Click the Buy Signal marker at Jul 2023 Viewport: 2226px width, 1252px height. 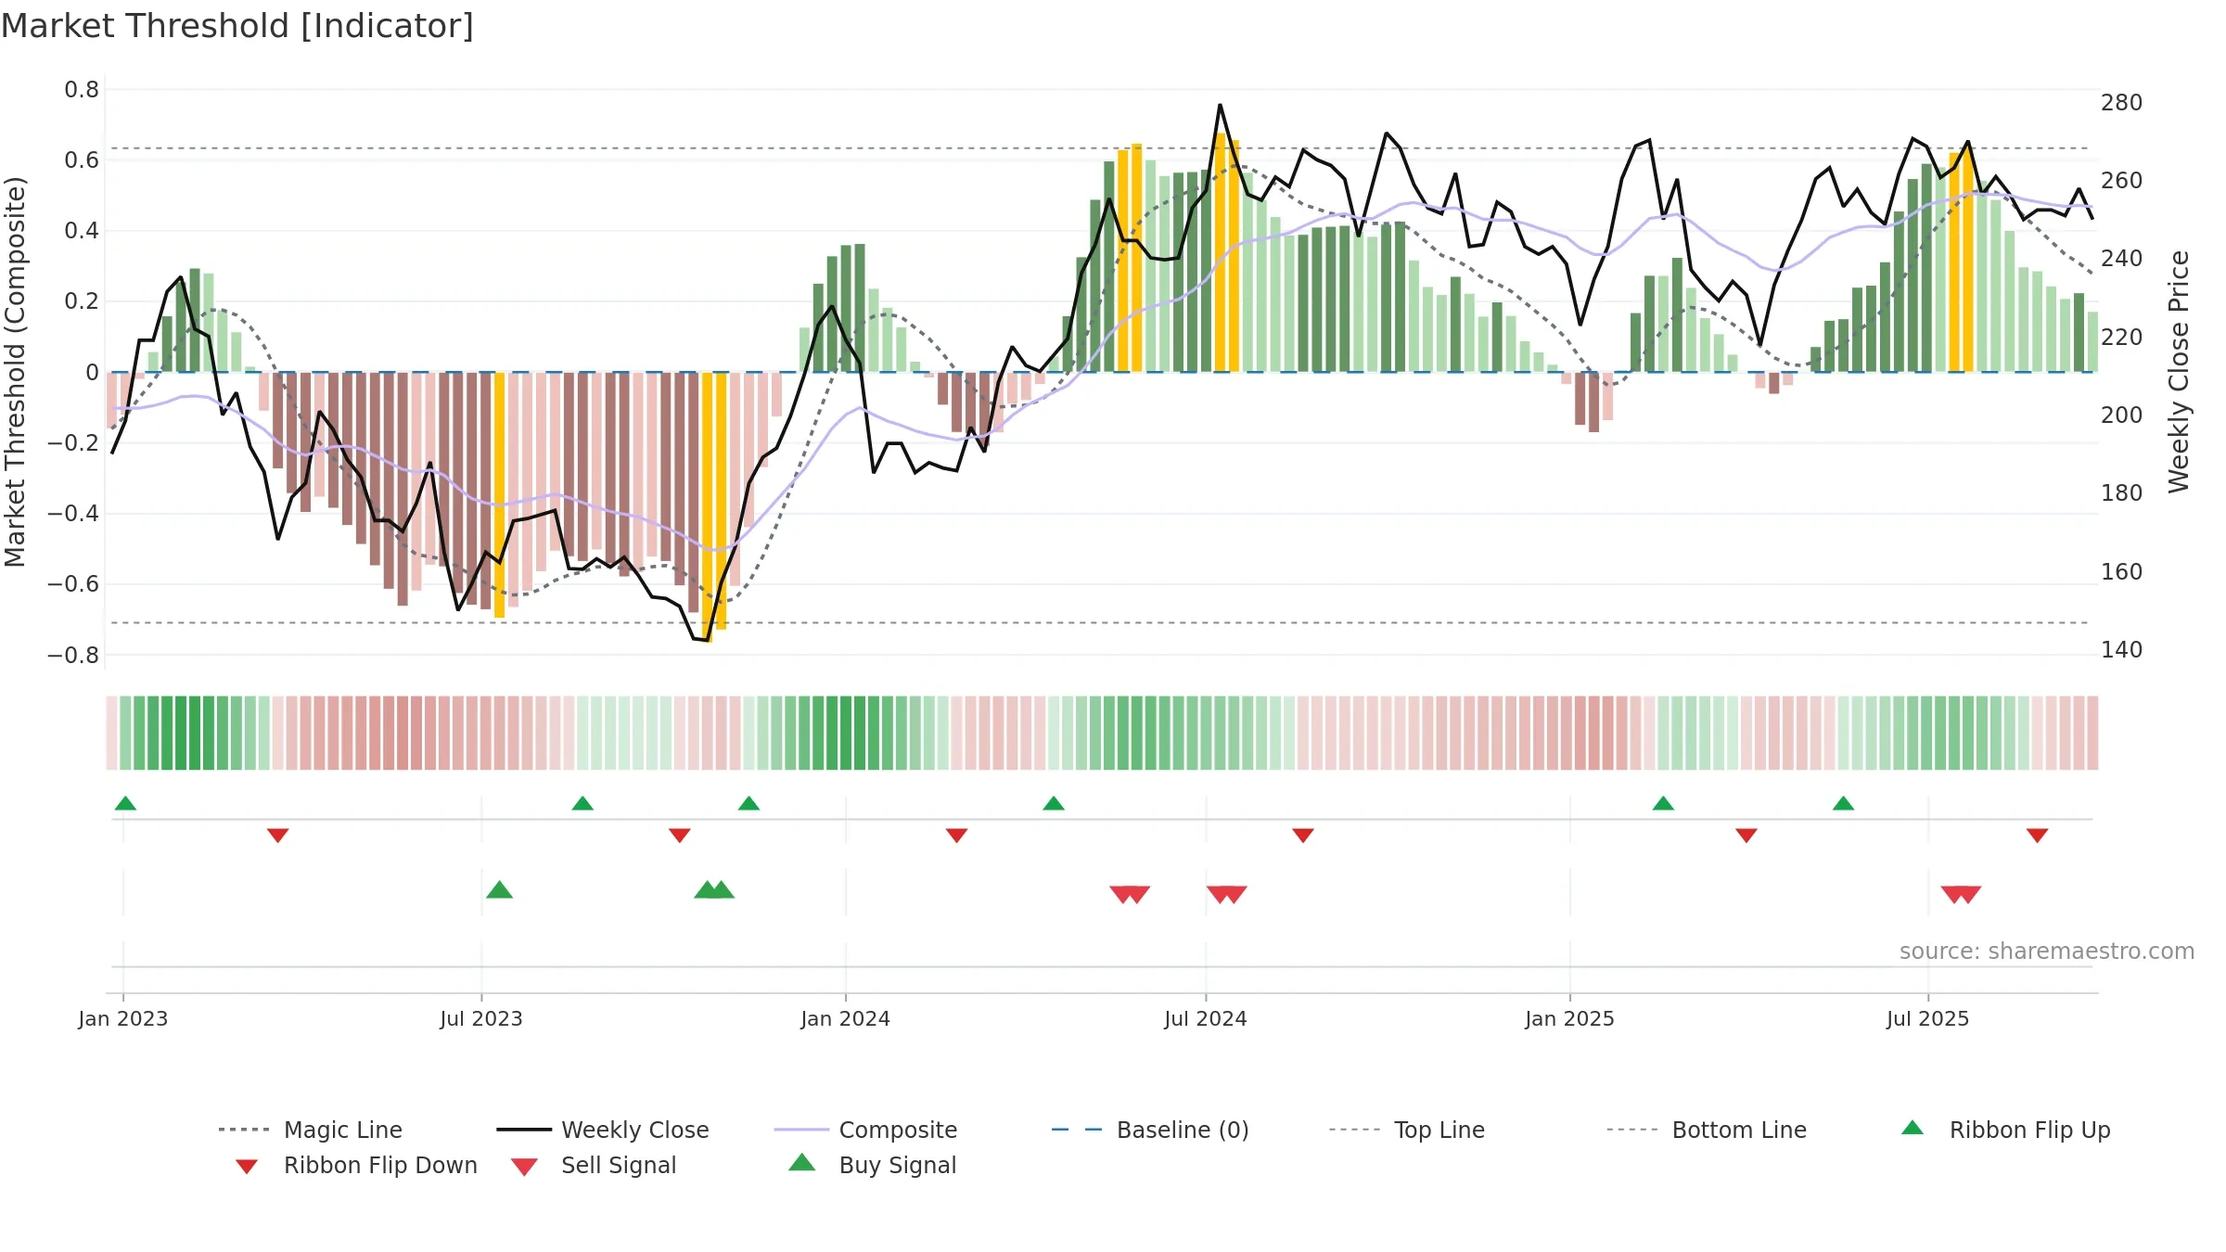(499, 889)
